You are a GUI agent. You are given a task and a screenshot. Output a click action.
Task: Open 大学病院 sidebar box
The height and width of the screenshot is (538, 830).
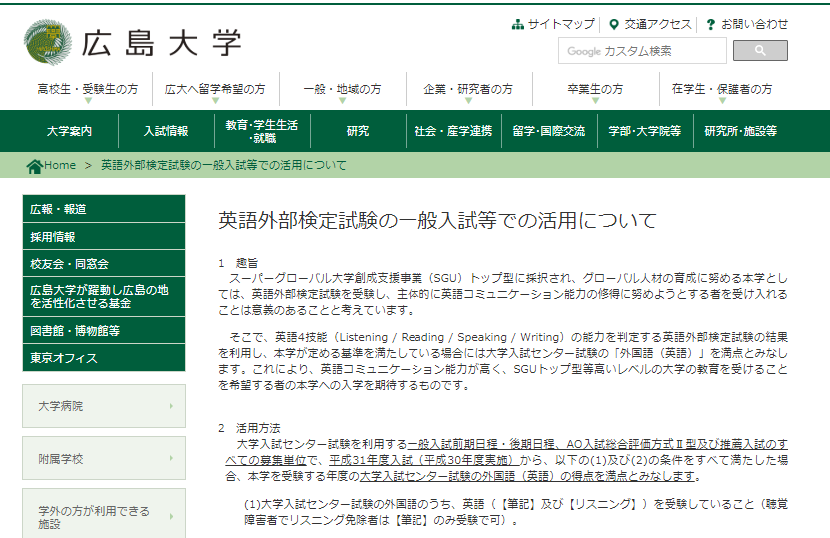(104, 406)
